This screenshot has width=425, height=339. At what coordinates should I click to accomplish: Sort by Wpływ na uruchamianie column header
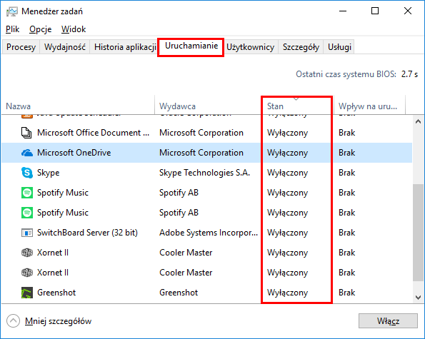click(x=369, y=106)
